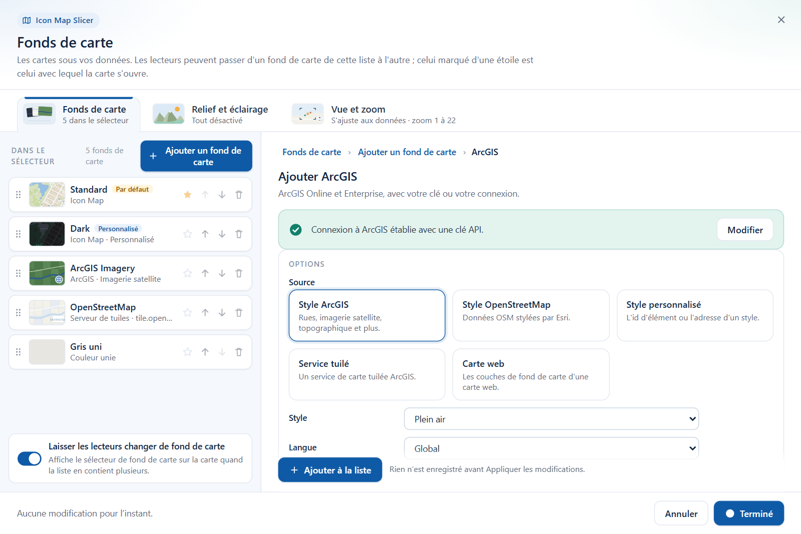The image size is (801, 534).
Task: Click the star icon on Standard row
Action: (x=188, y=195)
